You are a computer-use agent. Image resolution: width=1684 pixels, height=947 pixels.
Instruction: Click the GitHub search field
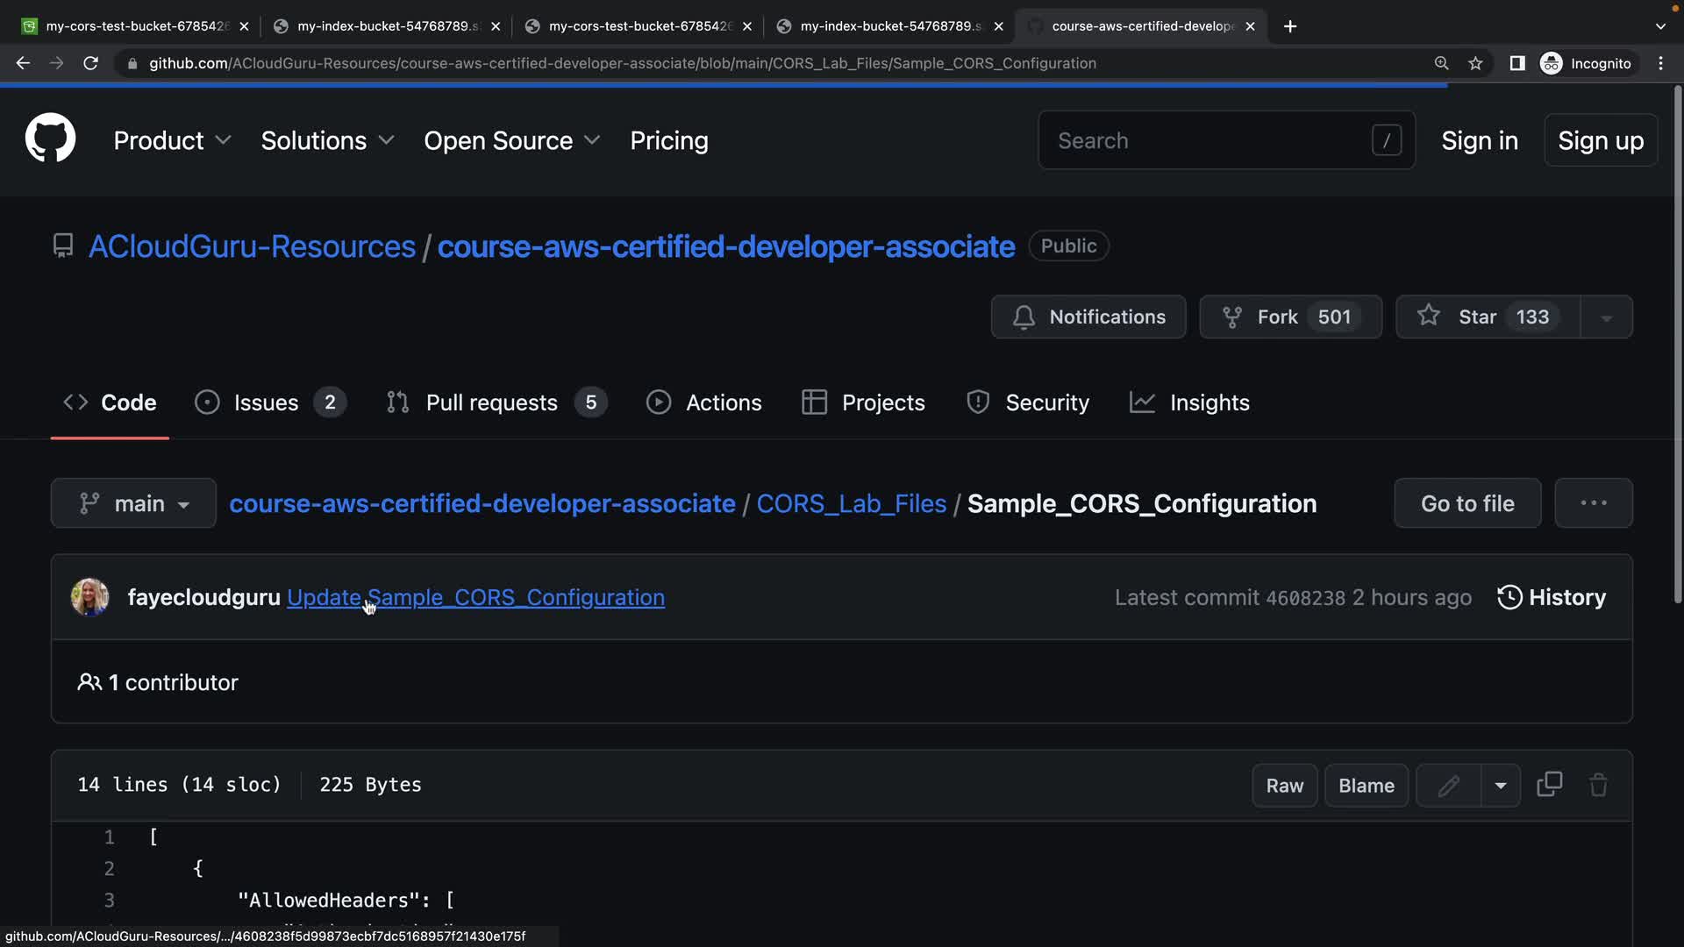click(1210, 140)
